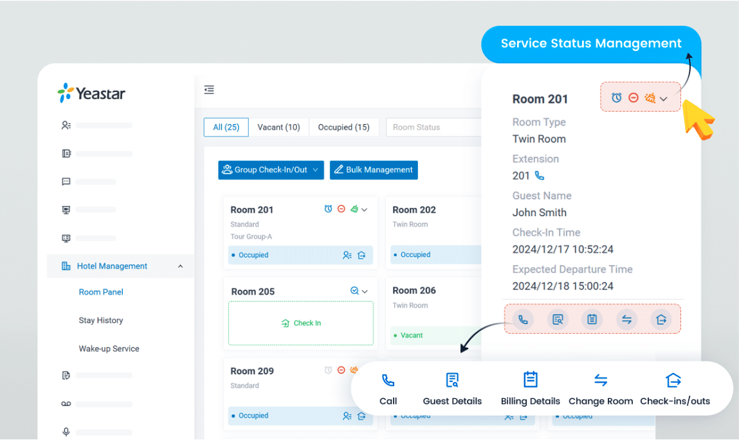Click the Check-ins/outs icon in action bar
Image resolution: width=739 pixels, height=440 pixels.
673,381
